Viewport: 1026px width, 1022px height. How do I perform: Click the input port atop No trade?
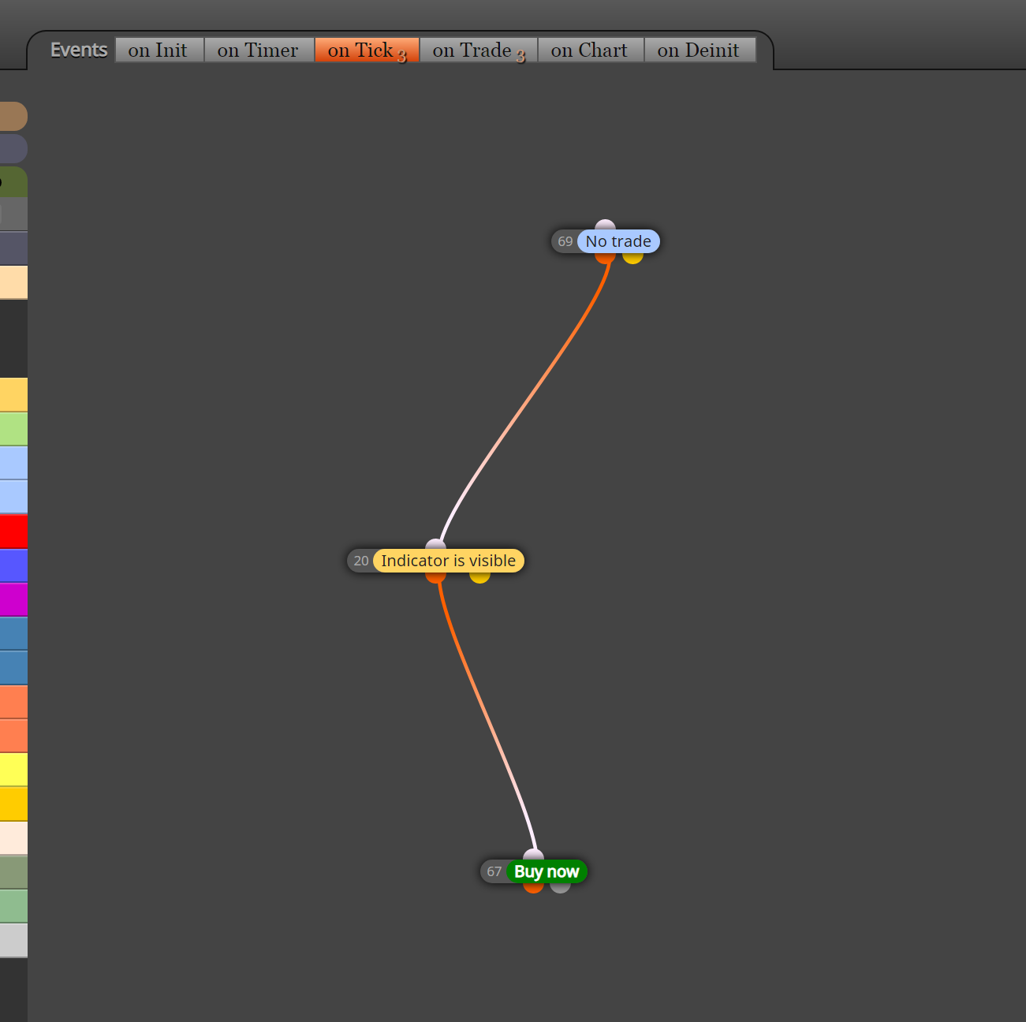605,226
